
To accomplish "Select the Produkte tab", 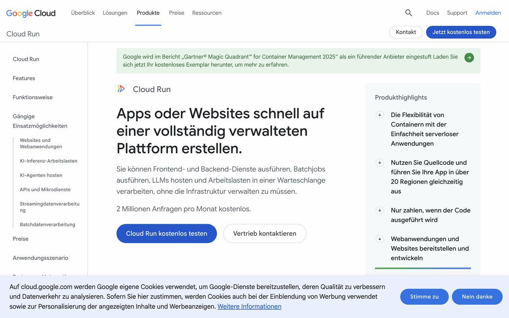I will (148, 13).
